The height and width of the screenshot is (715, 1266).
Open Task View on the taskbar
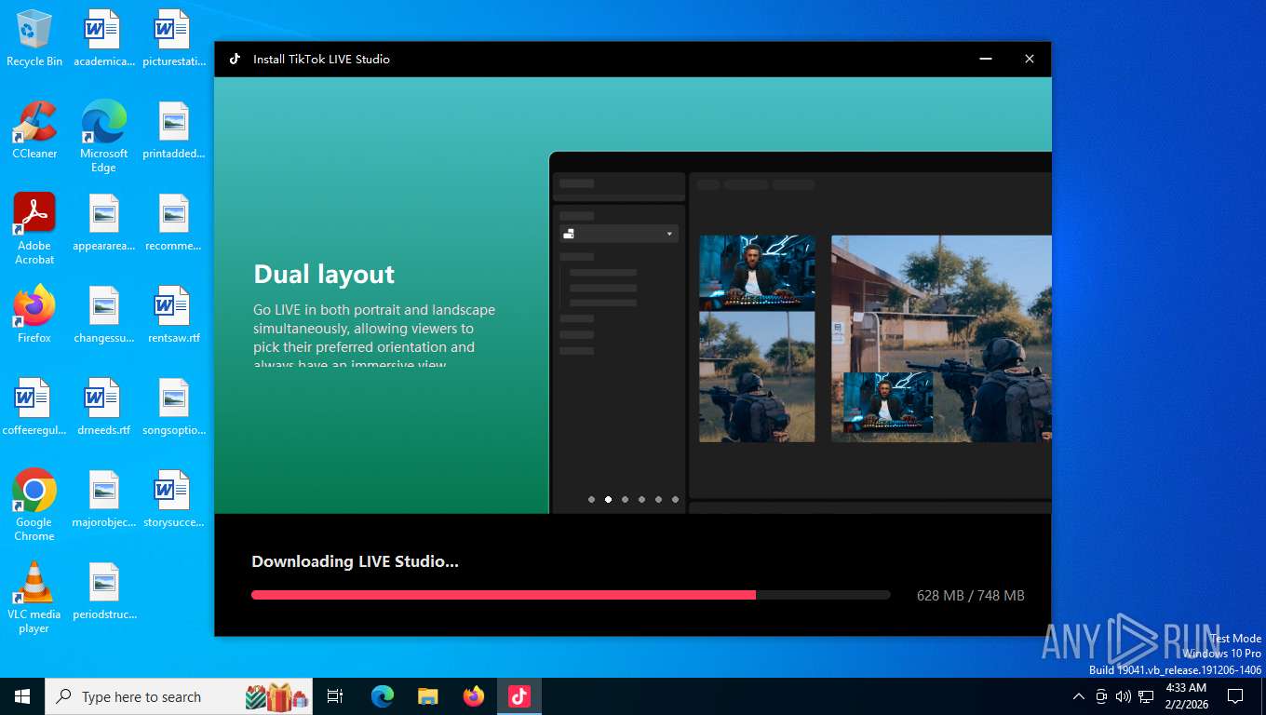pos(335,696)
